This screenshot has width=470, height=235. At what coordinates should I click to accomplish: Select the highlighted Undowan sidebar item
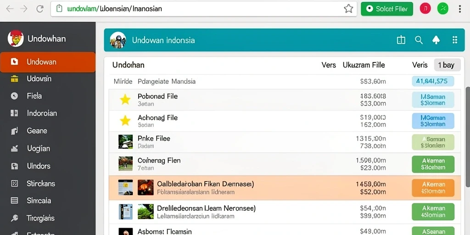48,62
